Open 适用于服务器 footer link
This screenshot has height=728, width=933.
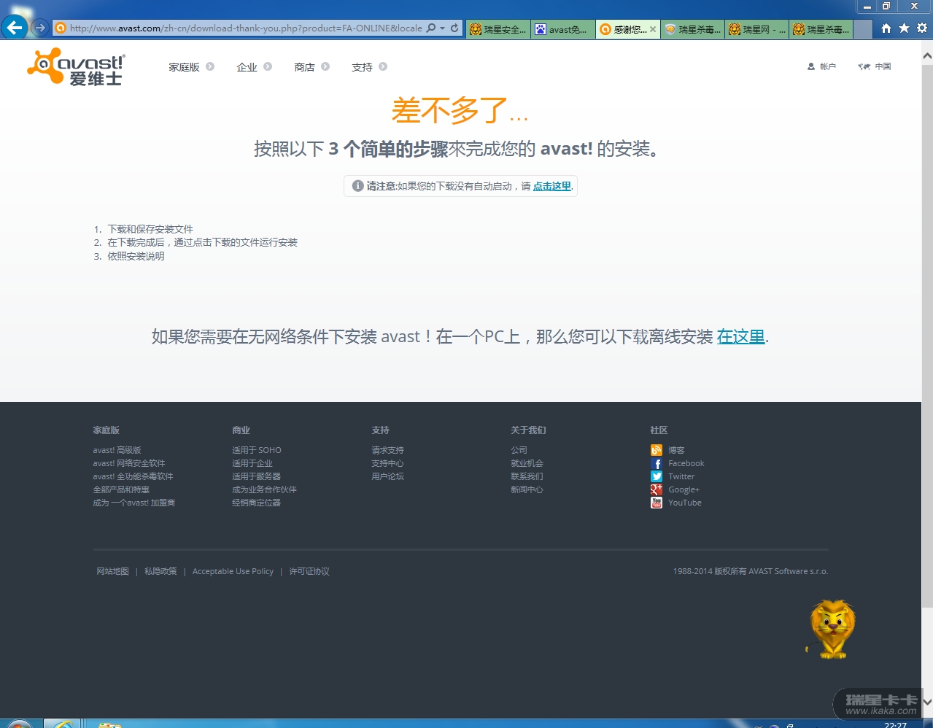(x=256, y=476)
